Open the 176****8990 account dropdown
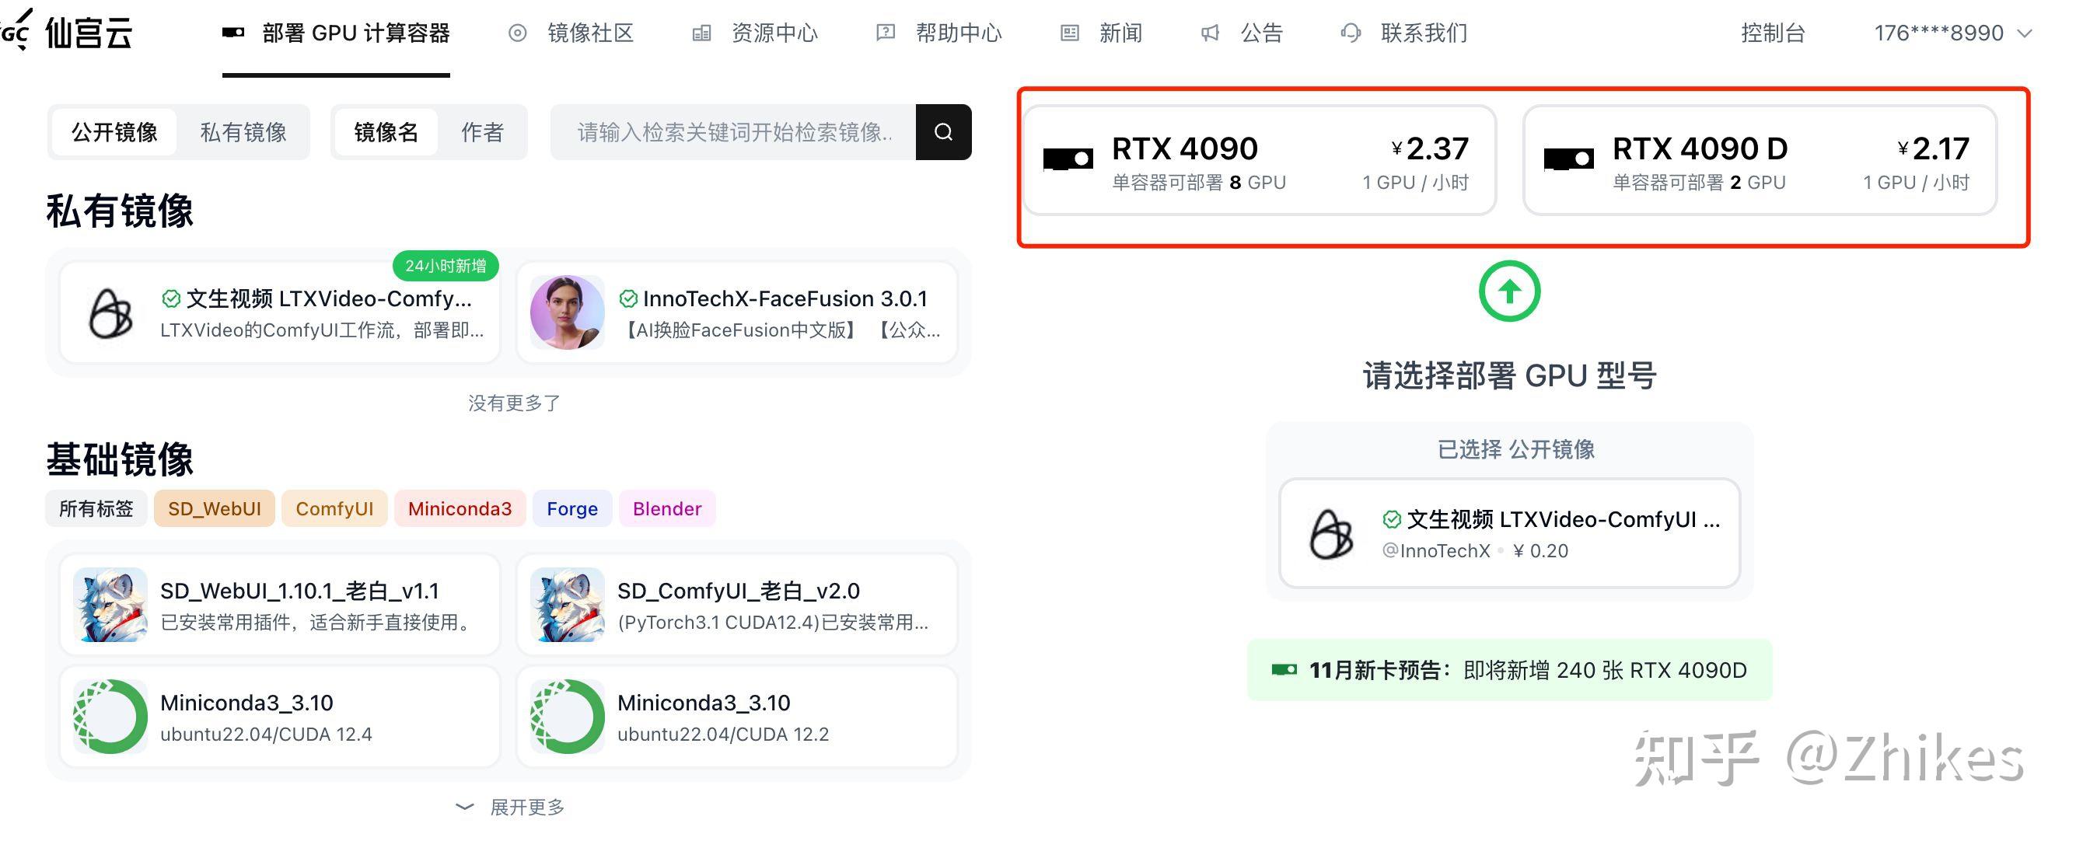The width and height of the screenshot is (2076, 841). coord(1952,33)
